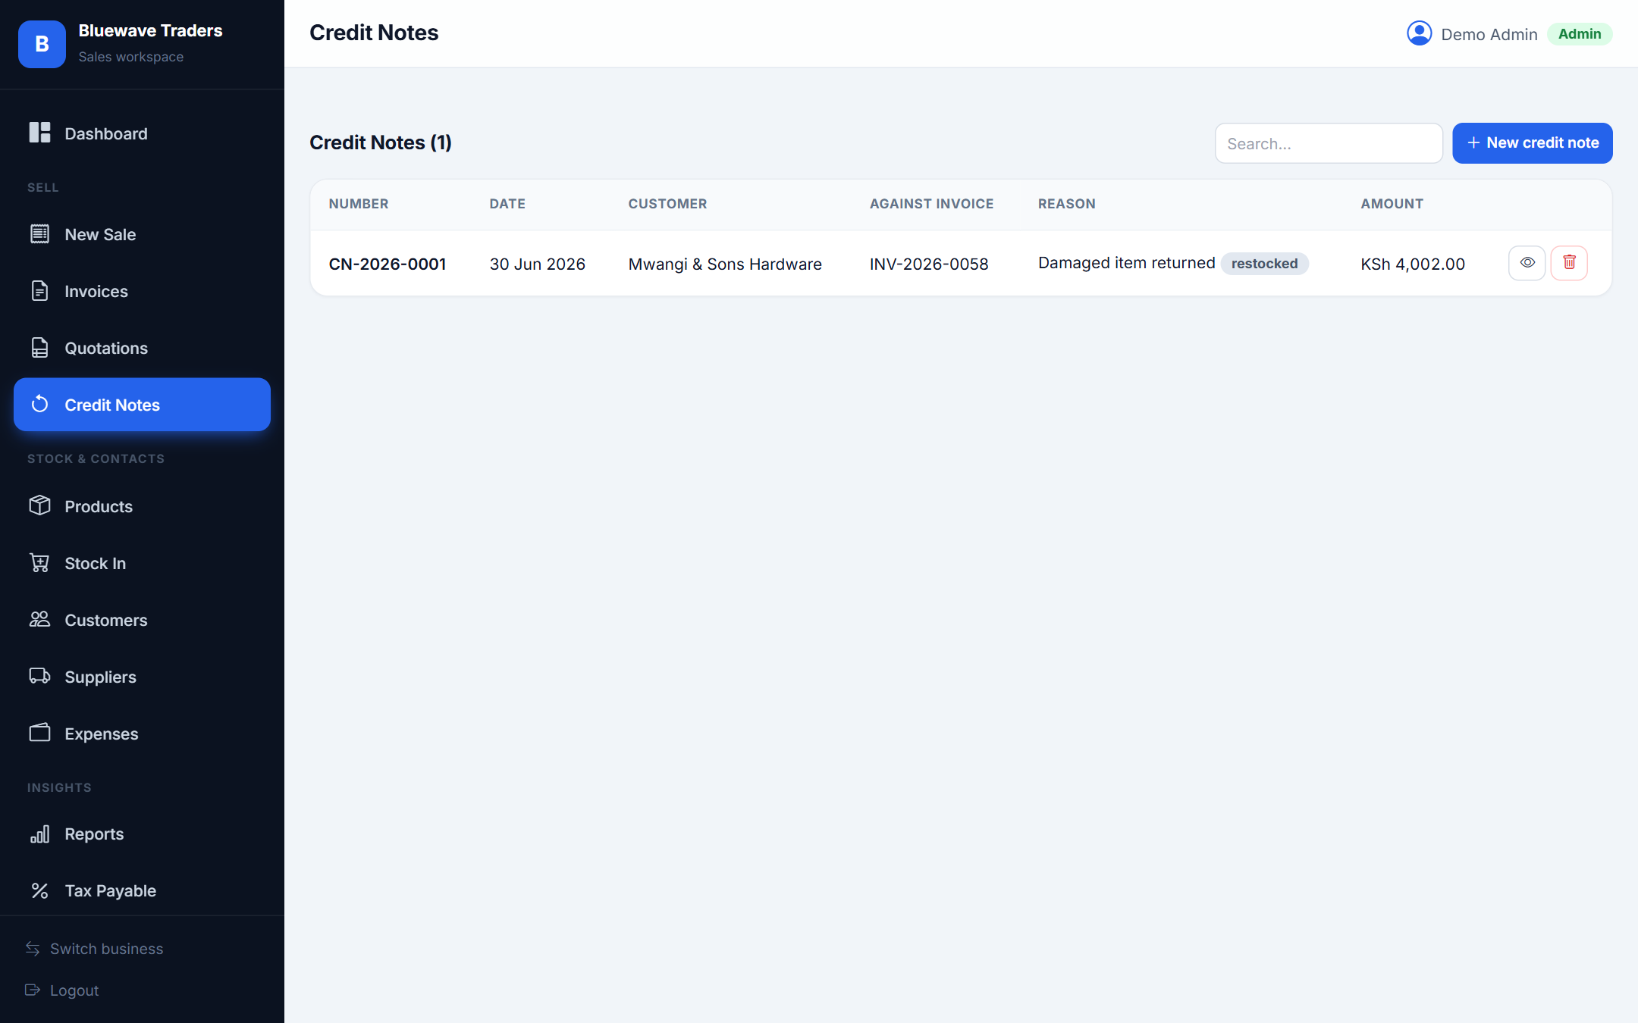The height and width of the screenshot is (1023, 1638).
Task: Click the 30 Jun 2026 date cell
Action: click(x=537, y=264)
